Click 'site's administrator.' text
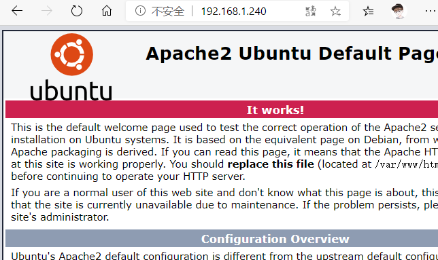 60,217
